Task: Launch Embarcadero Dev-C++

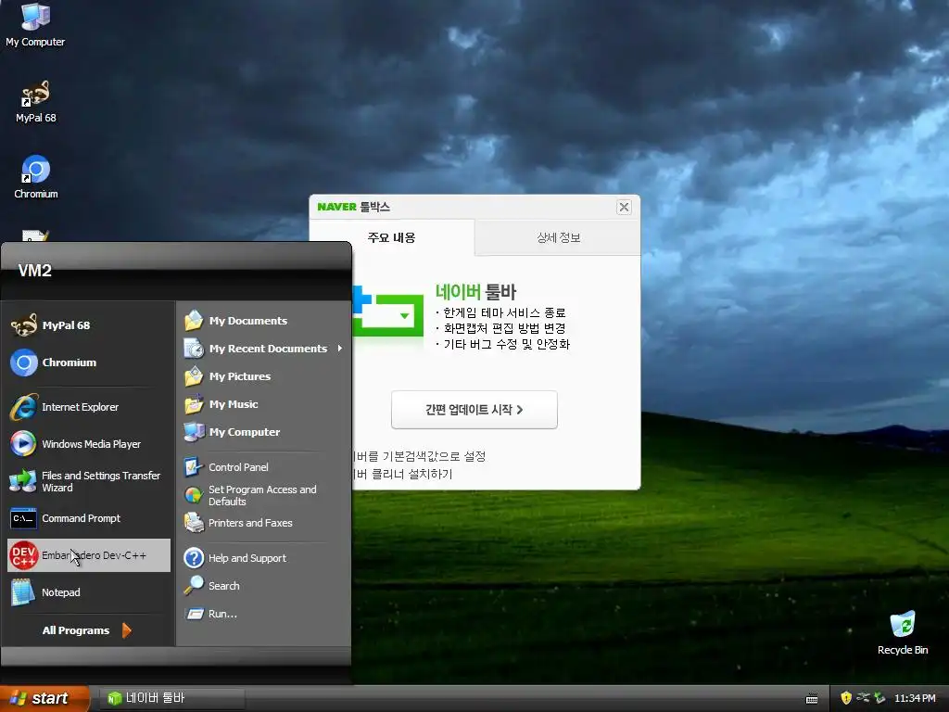Action: 89,555
